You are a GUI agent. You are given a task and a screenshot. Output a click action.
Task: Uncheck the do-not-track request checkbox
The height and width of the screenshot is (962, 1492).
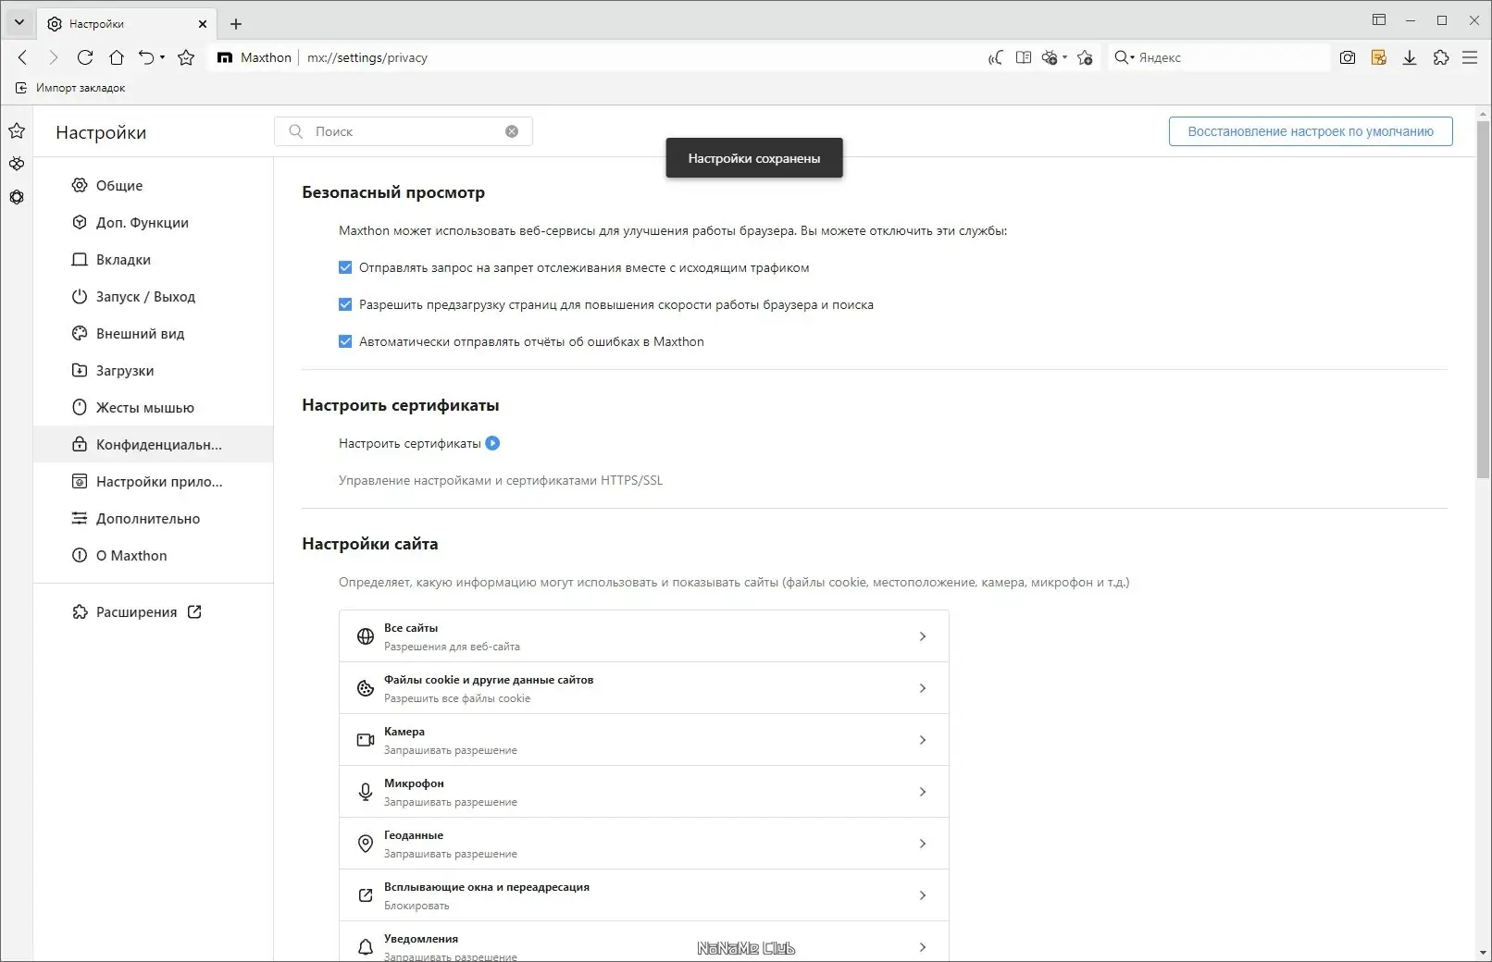point(345,267)
